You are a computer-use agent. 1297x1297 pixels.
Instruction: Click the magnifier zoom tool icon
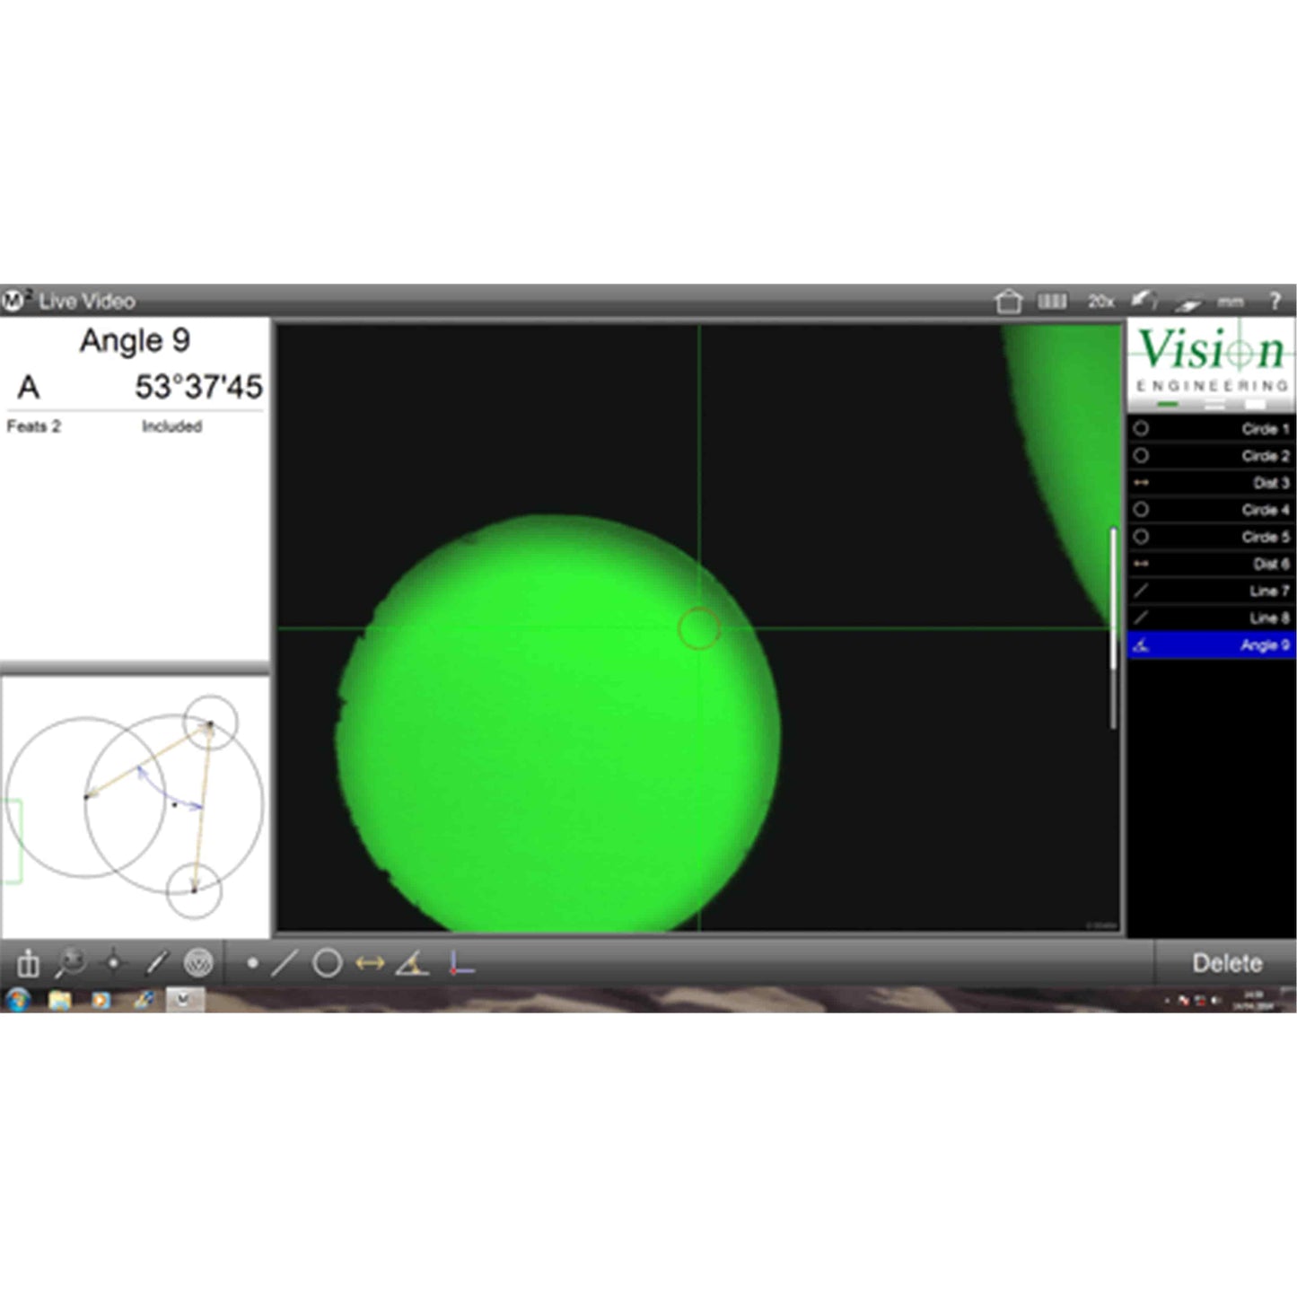[71, 963]
